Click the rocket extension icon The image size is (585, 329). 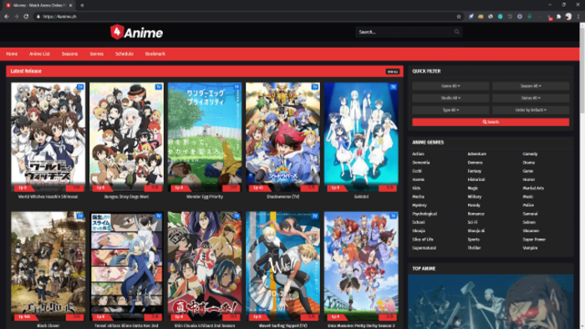[471, 17]
